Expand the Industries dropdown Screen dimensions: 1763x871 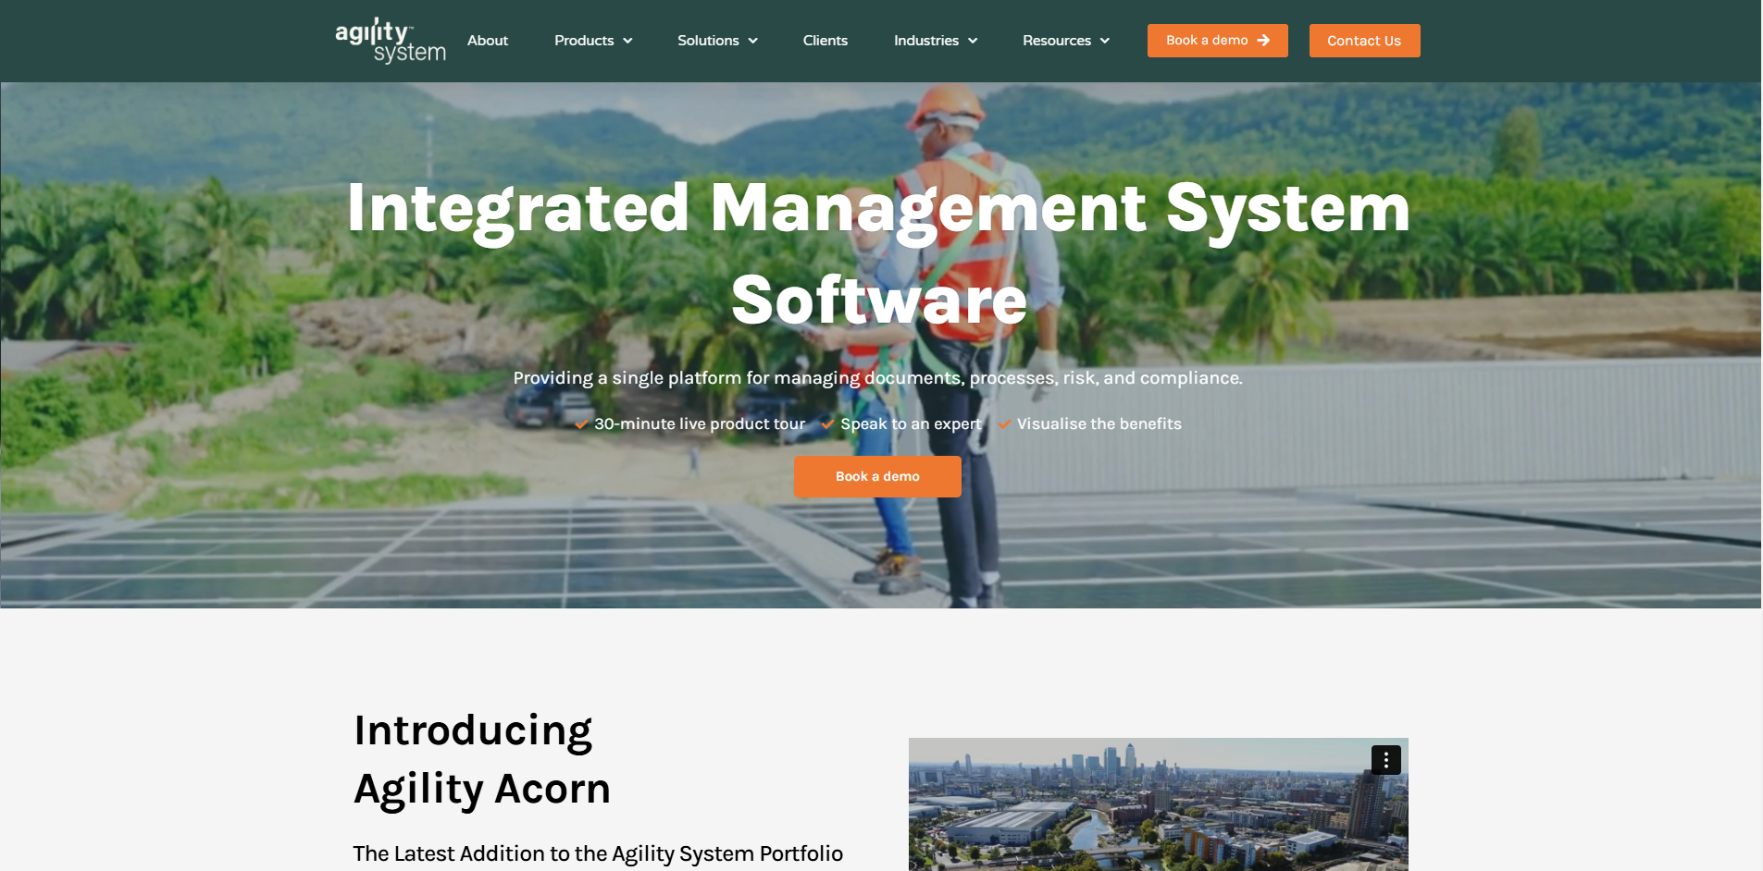pos(935,40)
